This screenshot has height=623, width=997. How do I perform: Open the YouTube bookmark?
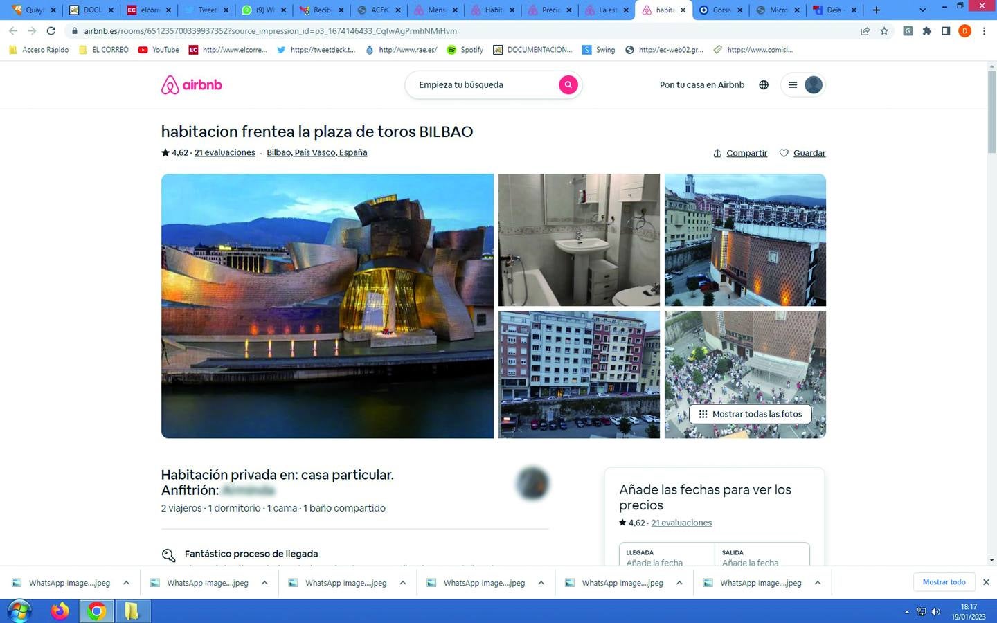(x=159, y=50)
